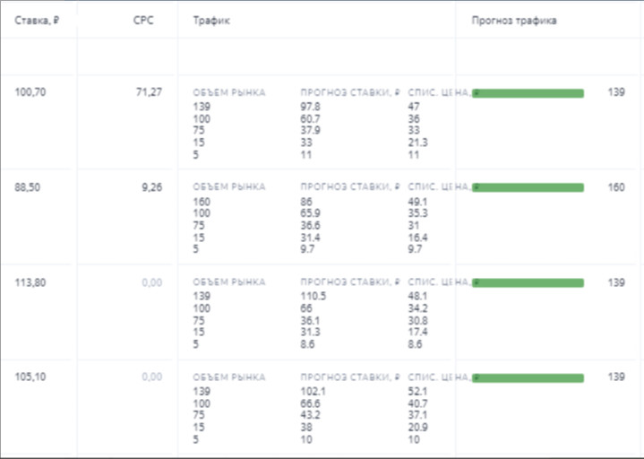Image resolution: width=644 pixels, height=459 pixels.
Task: Click the traffic forecast value 160
Action: 615,187
